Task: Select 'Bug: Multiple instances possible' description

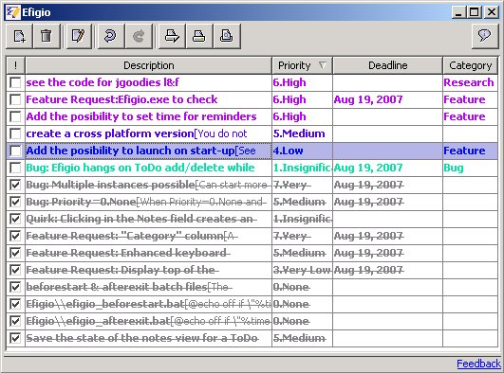Action: tap(148, 185)
